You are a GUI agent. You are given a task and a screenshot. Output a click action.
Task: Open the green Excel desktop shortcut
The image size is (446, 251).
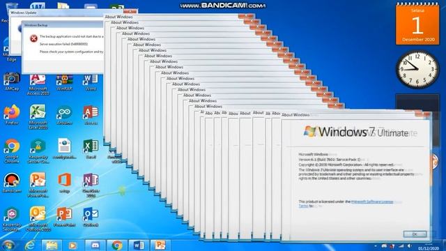tap(91, 149)
